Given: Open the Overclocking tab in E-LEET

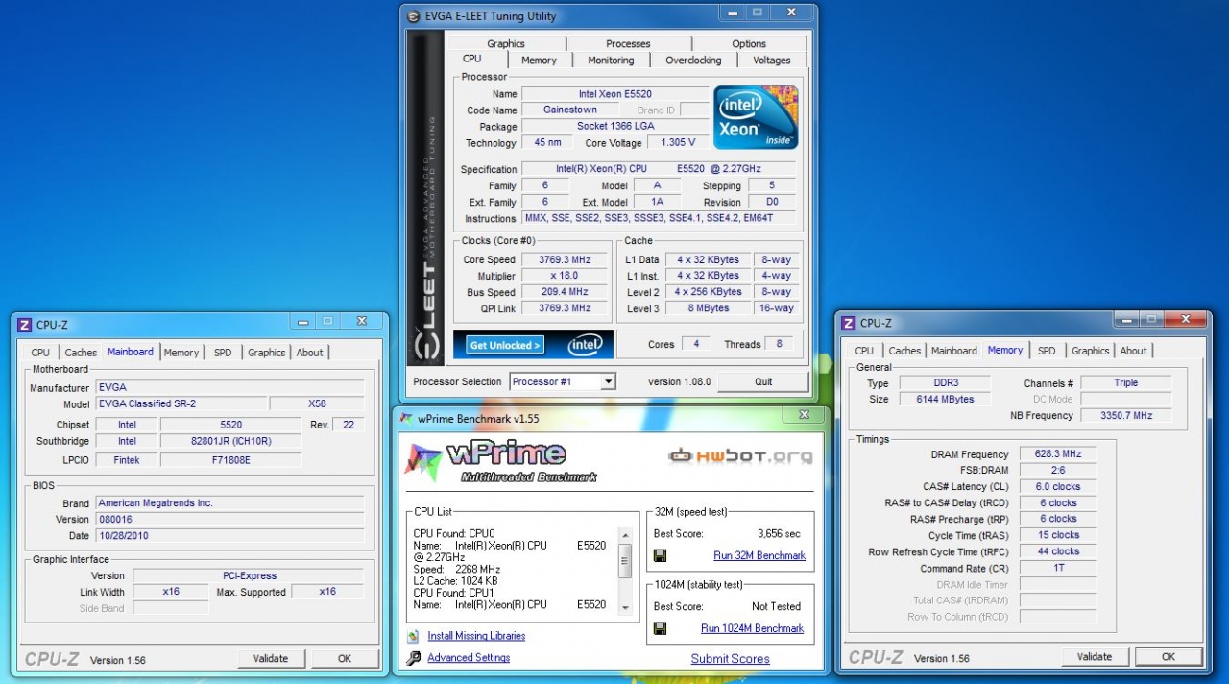Looking at the screenshot, I should 693,60.
